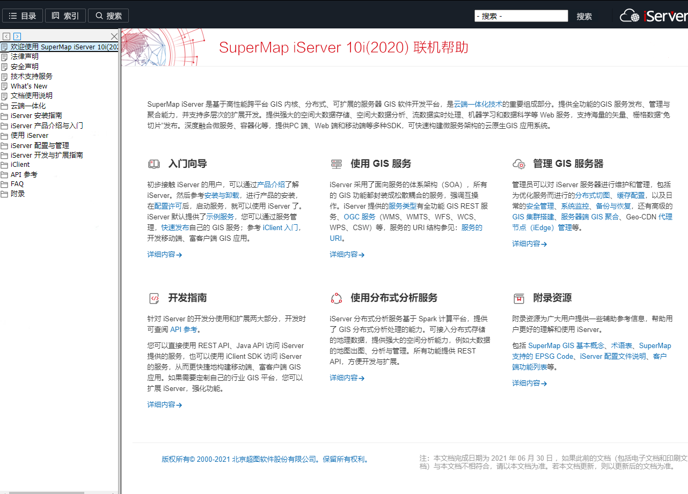Open SuperMap GIS 基本概念 link
Image resolution: width=688 pixels, height=494 pixels.
click(566, 346)
